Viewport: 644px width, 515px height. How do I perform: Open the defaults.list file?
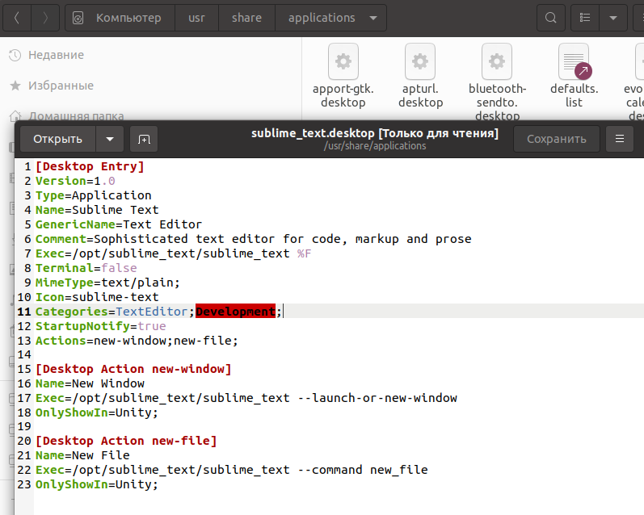point(574,61)
